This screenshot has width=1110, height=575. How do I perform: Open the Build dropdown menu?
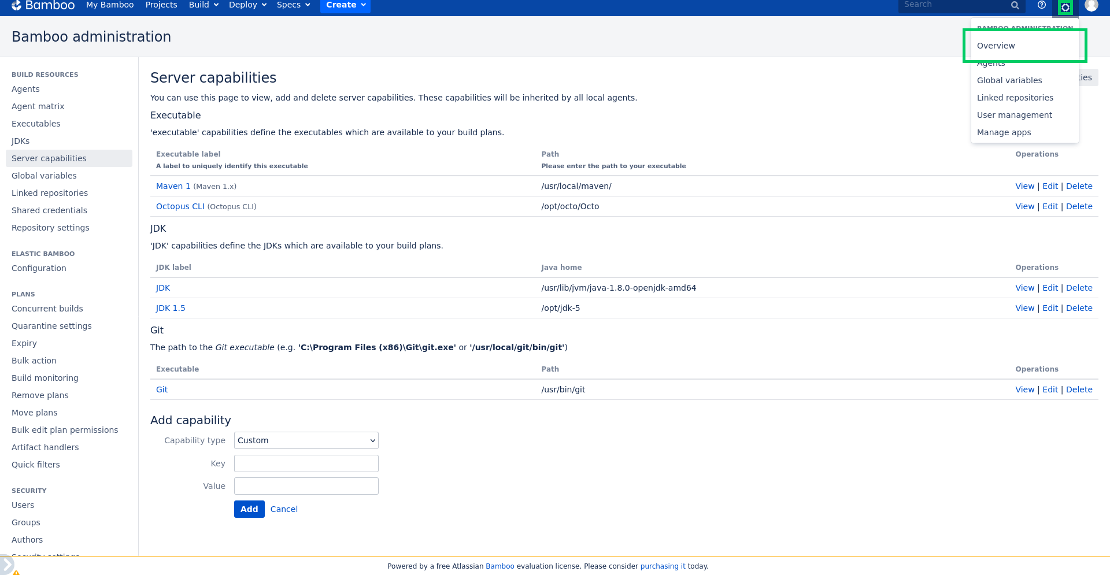click(203, 5)
